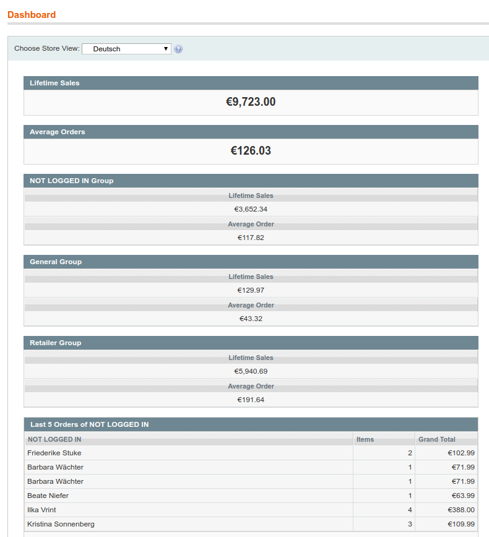Click the 'Average Orders' panel header
This screenshot has height=537, width=489.
click(251, 132)
